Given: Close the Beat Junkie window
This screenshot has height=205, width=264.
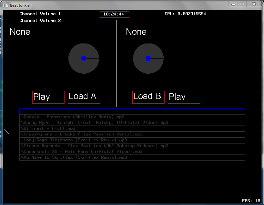Looking at the screenshot, I should click(254, 4).
